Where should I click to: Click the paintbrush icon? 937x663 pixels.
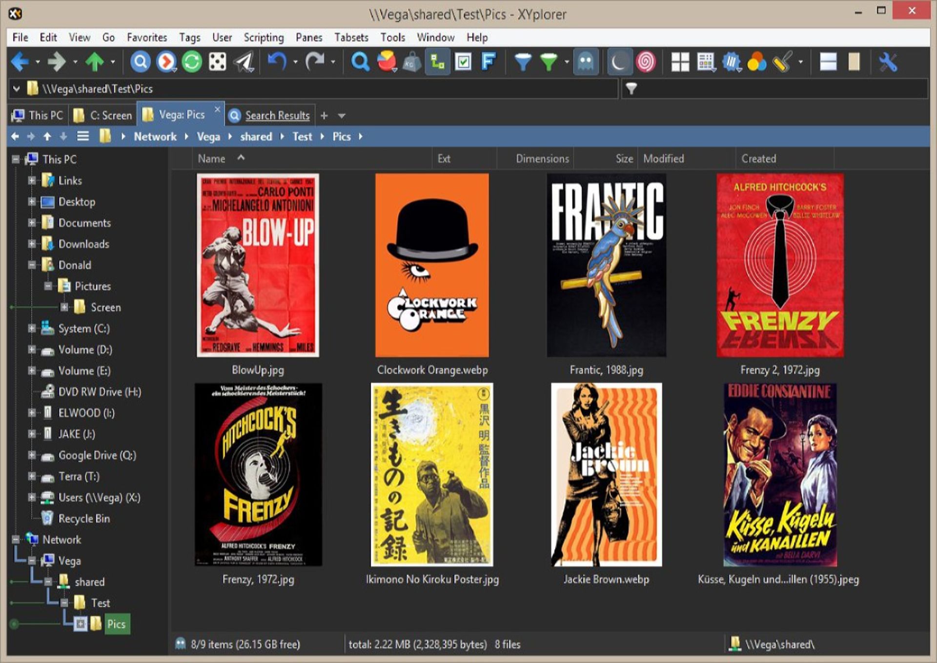[x=782, y=62]
